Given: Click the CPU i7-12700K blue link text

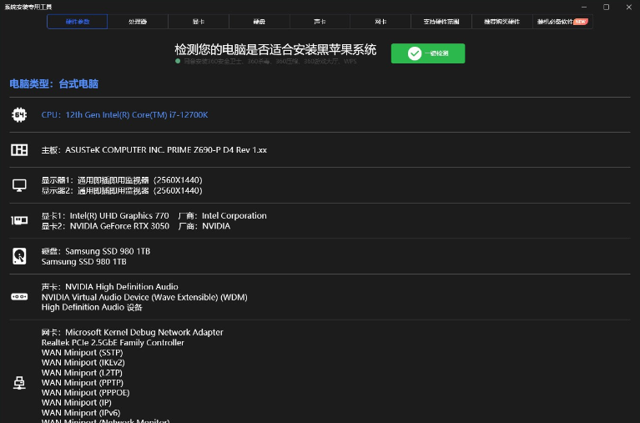Looking at the screenshot, I should [124, 115].
